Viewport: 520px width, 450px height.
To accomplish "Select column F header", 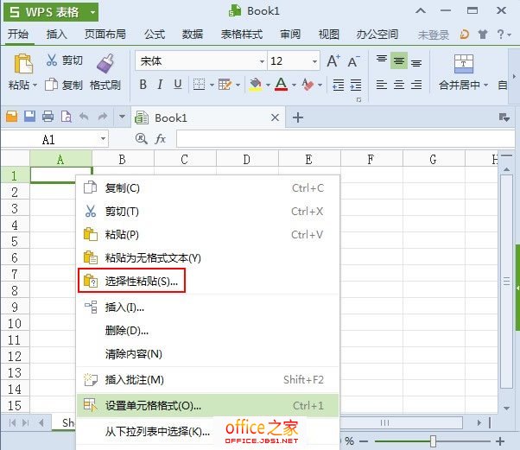I will [x=371, y=159].
